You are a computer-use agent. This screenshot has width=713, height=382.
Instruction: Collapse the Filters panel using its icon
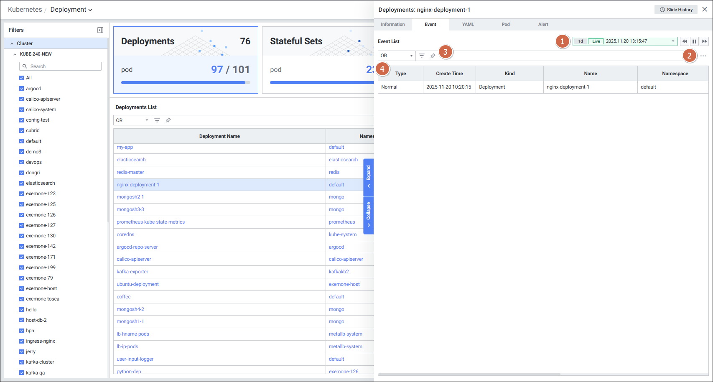pos(100,30)
